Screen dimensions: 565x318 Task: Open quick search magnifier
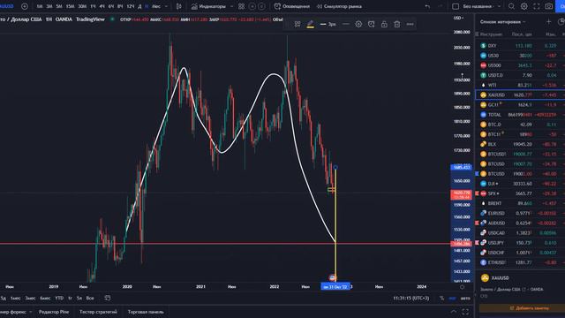(511, 6)
